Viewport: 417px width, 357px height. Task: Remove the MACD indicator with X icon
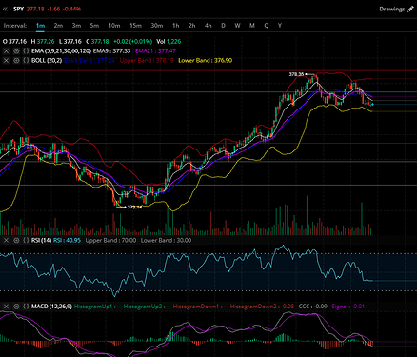[x=6, y=307]
